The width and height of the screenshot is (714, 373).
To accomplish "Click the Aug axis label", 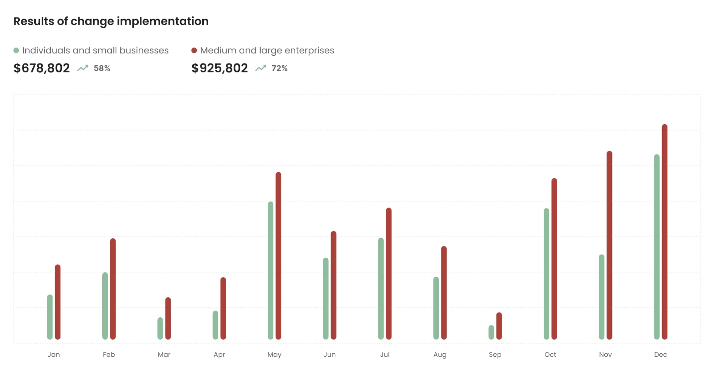I will tap(440, 355).
